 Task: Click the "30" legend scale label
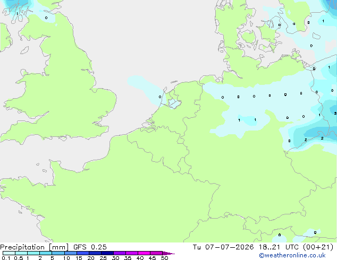point(115,258)
